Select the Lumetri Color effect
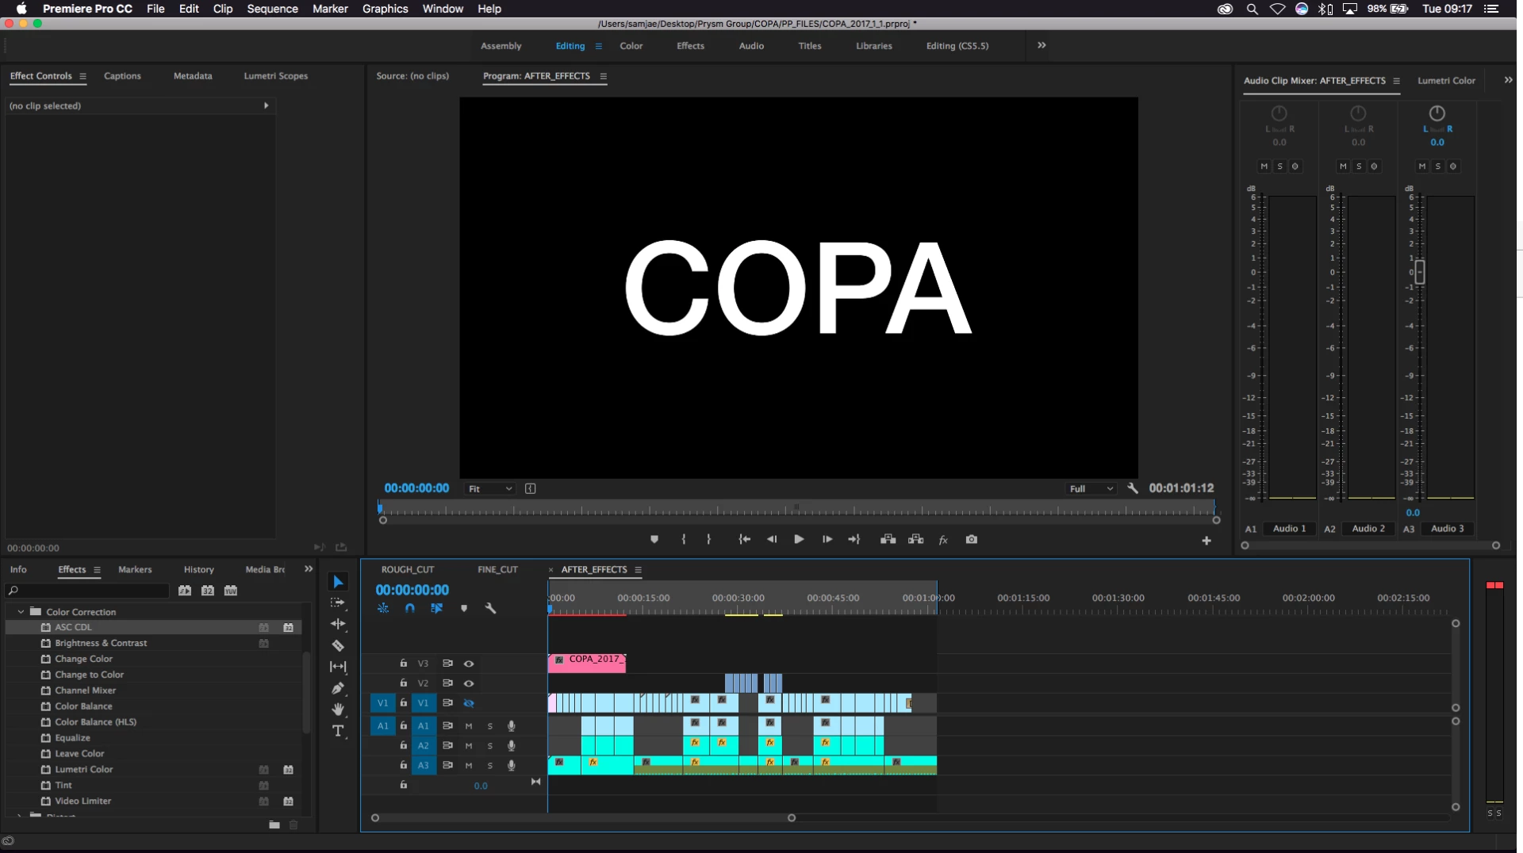The image size is (1523, 853). (x=84, y=770)
